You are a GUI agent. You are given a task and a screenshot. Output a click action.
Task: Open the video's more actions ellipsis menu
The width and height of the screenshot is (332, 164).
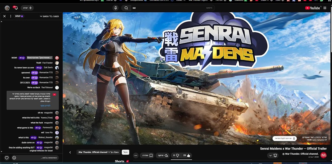point(135,155)
